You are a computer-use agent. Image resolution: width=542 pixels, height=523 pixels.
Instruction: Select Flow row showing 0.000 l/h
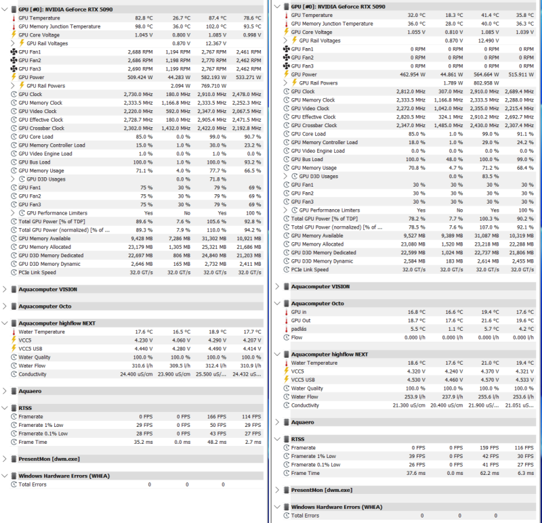409,338
